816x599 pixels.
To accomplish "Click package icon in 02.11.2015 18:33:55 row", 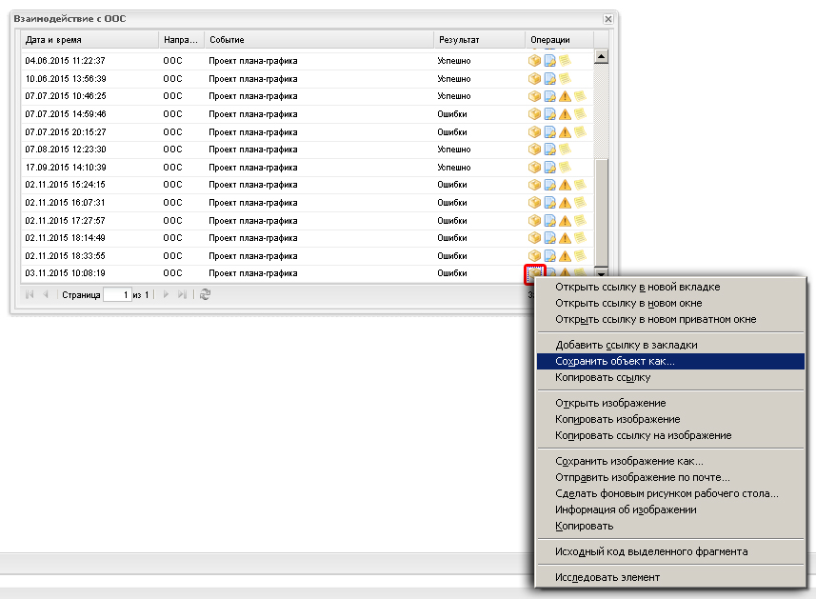I will coord(534,256).
